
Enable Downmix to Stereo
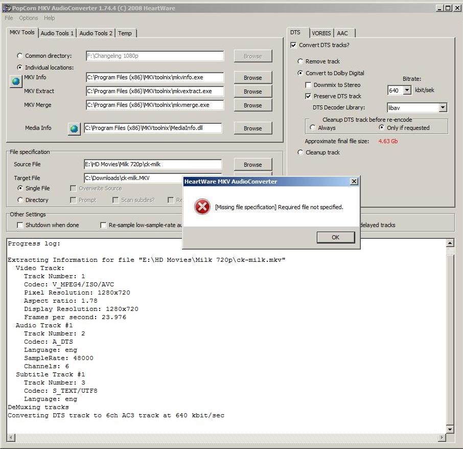tap(308, 85)
